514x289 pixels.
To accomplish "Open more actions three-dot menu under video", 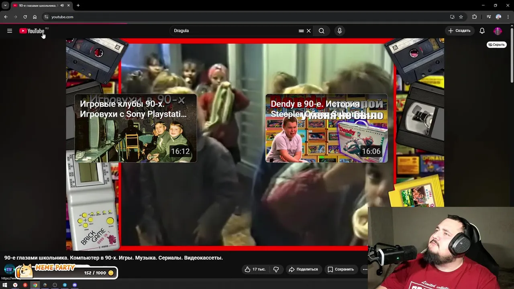I will click(x=365, y=269).
